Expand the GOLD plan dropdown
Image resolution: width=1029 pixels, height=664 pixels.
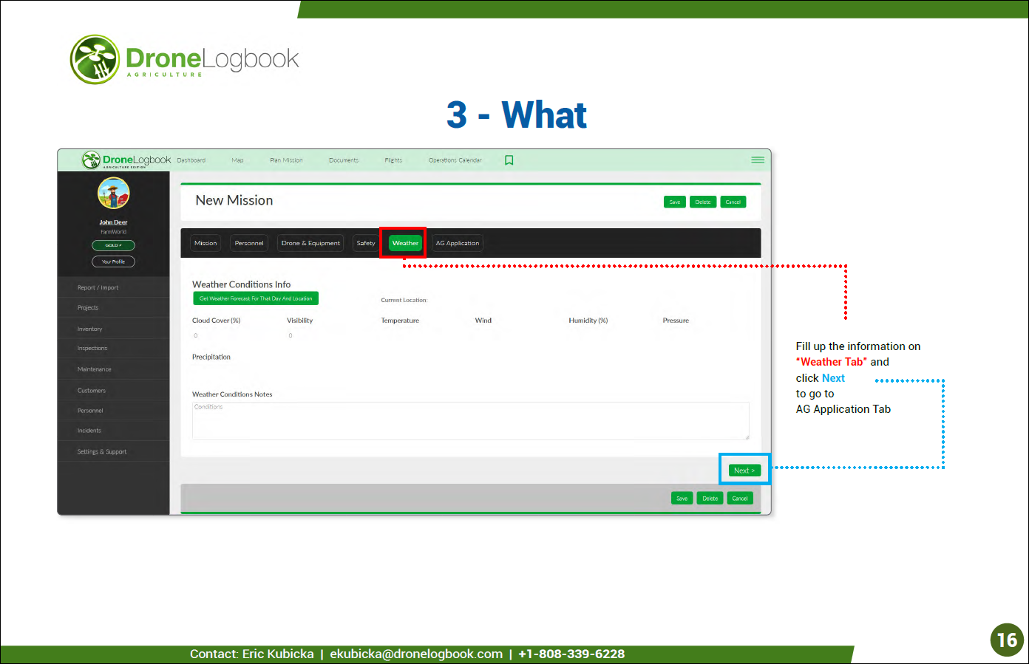113,245
